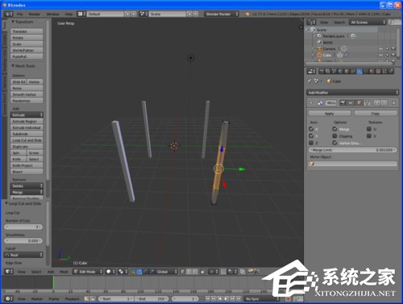Open the Help menu
Screen dimensions: 403x304
(x=69, y=14)
